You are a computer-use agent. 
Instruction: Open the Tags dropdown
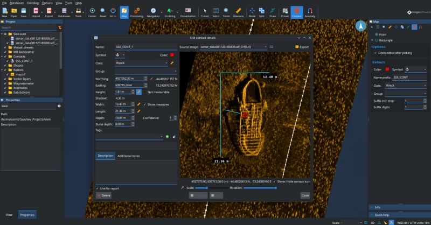tap(129, 137)
